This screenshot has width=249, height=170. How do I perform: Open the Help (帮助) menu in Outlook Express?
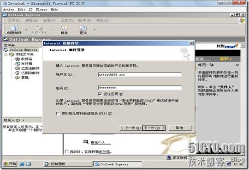[102, 20]
